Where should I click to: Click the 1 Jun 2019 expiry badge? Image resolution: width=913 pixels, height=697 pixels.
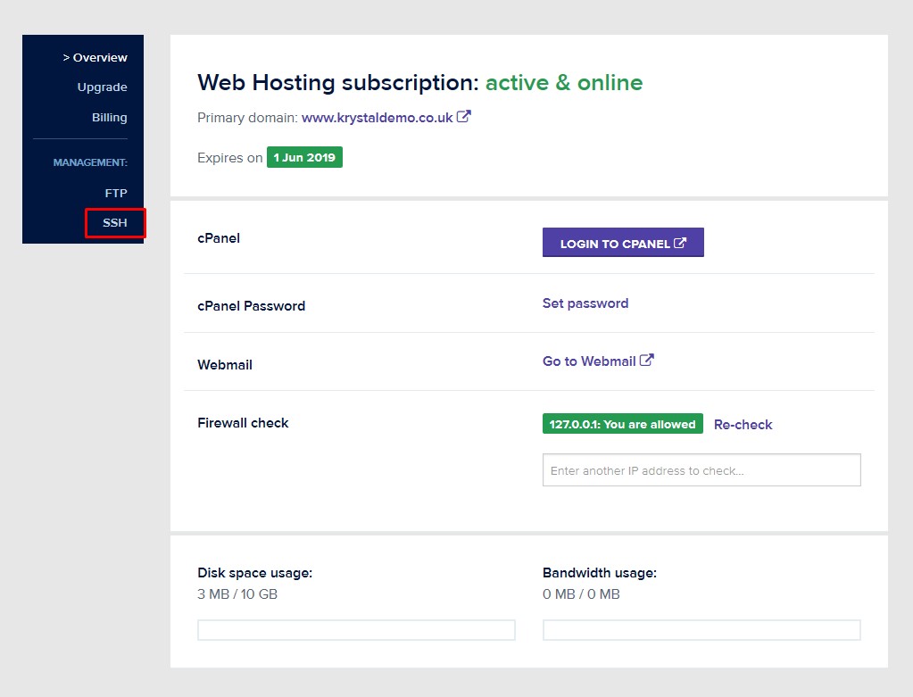tap(304, 157)
